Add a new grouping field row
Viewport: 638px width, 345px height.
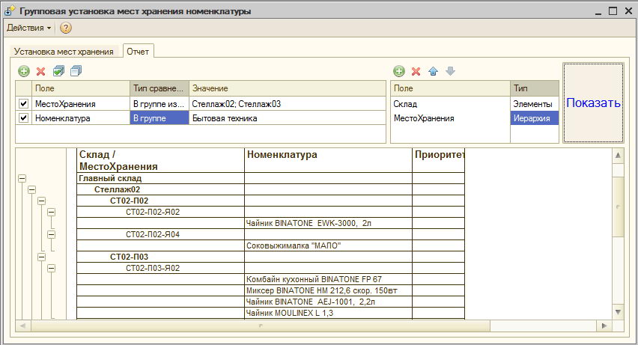(x=398, y=71)
